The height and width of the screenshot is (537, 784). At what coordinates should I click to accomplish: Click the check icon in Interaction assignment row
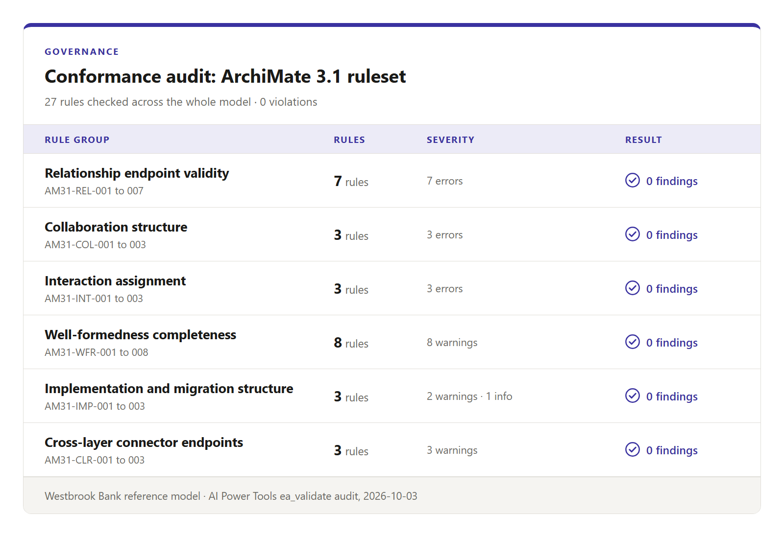coord(633,288)
